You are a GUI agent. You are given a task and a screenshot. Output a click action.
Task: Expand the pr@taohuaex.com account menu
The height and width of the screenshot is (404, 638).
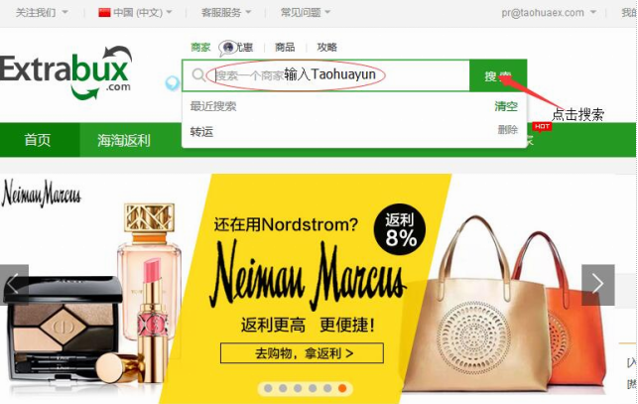pos(549,13)
